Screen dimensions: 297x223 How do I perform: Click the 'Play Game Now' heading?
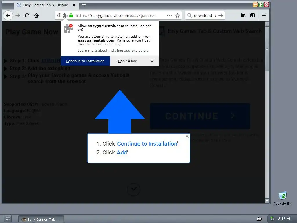point(32,32)
